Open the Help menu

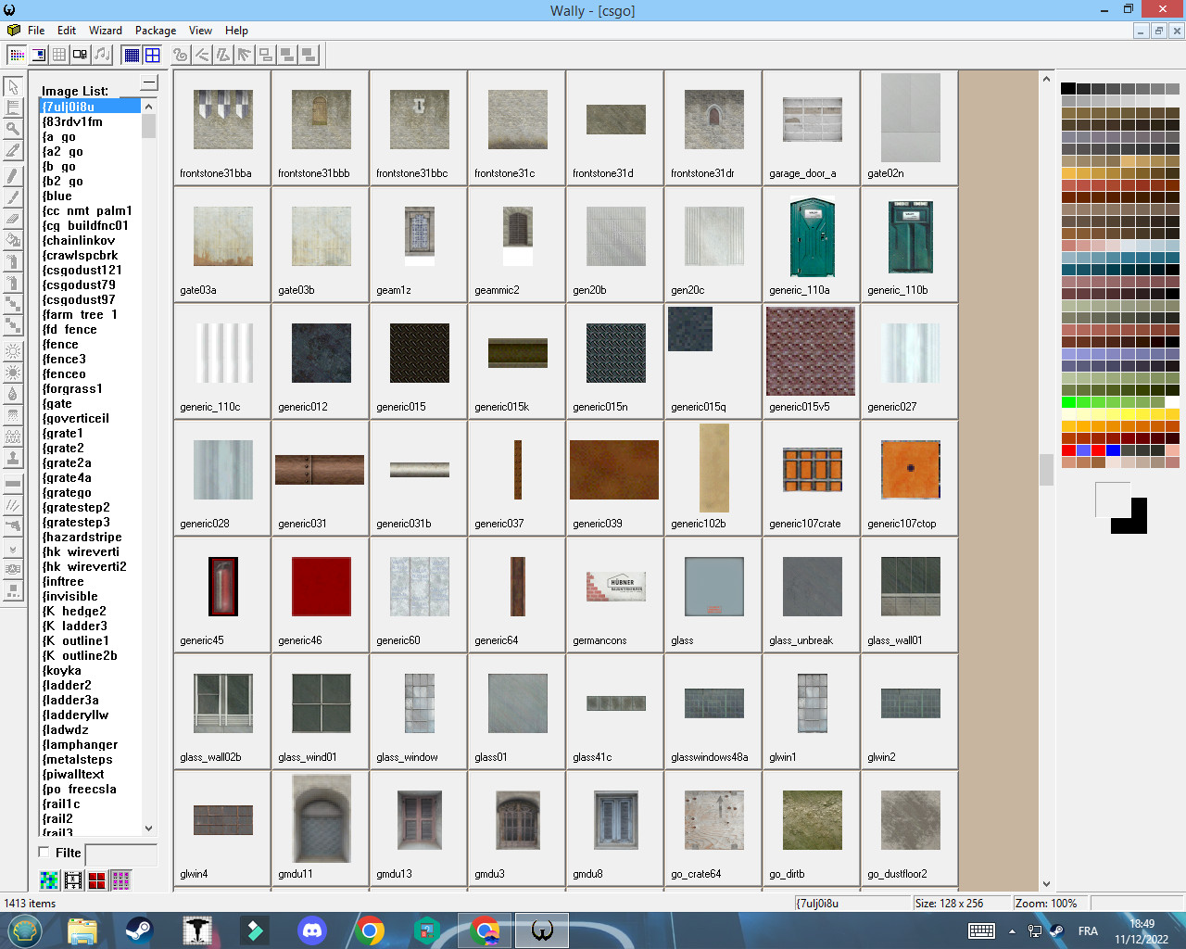236,31
